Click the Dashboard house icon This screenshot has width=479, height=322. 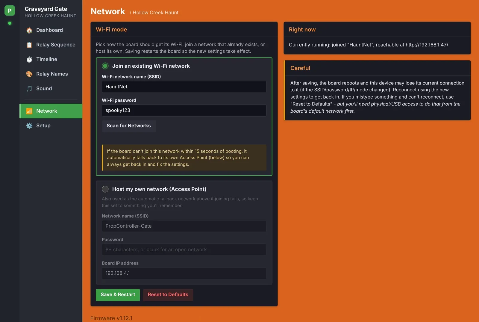[29, 30]
